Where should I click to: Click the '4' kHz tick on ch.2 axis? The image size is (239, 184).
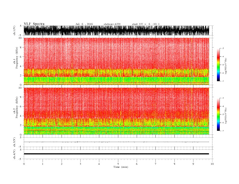21,116
